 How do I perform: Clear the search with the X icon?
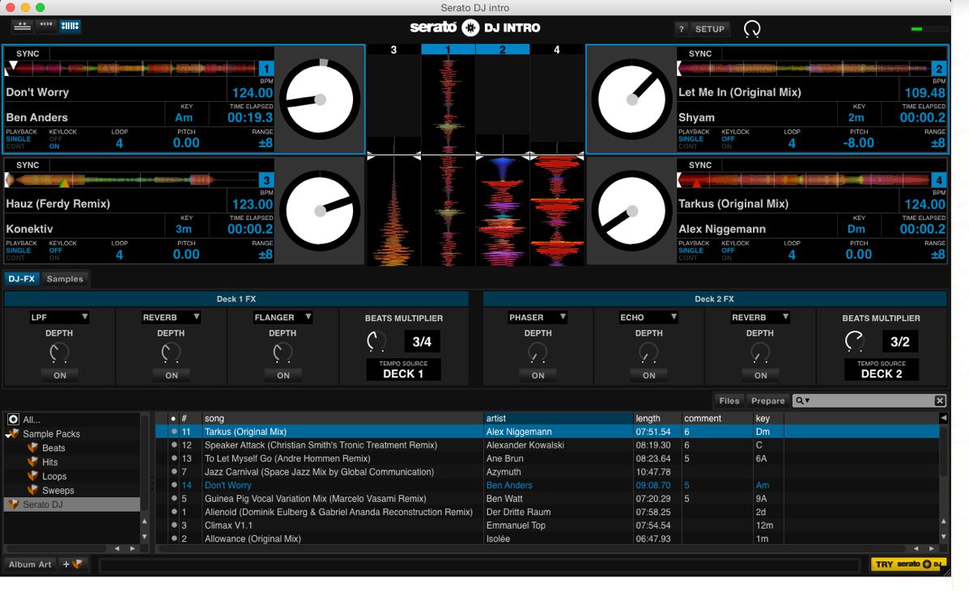point(939,401)
